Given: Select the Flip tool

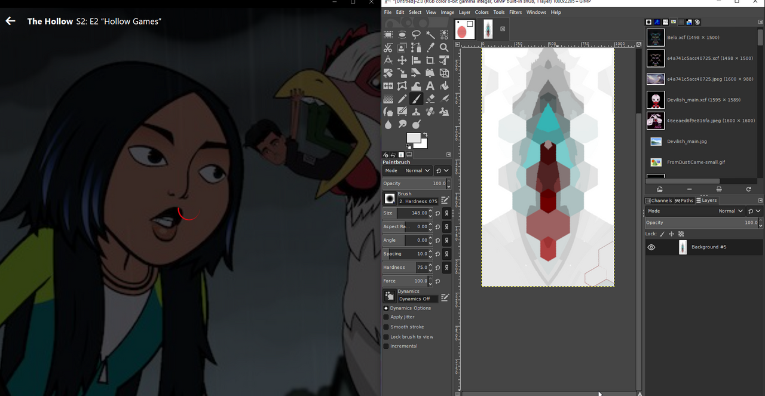Looking at the screenshot, I should pos(388,86).
